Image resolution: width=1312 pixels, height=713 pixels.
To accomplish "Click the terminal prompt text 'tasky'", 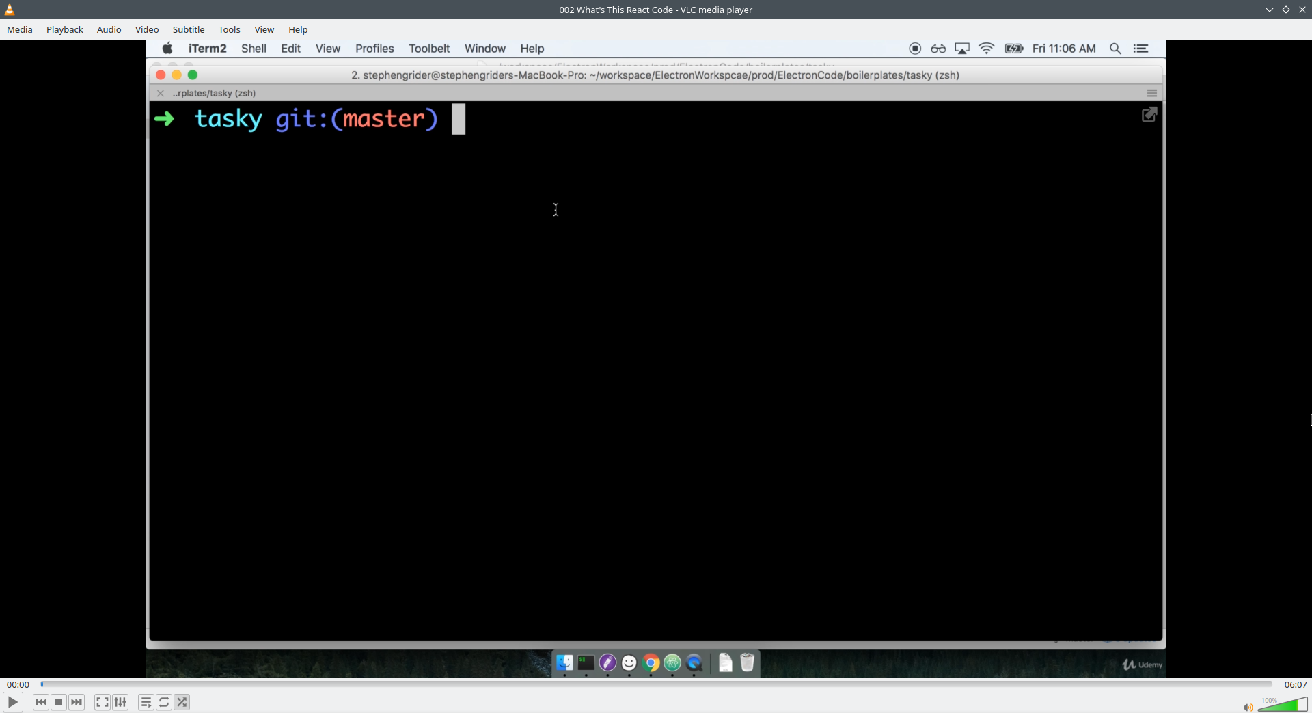I will (x=228, y=119).
